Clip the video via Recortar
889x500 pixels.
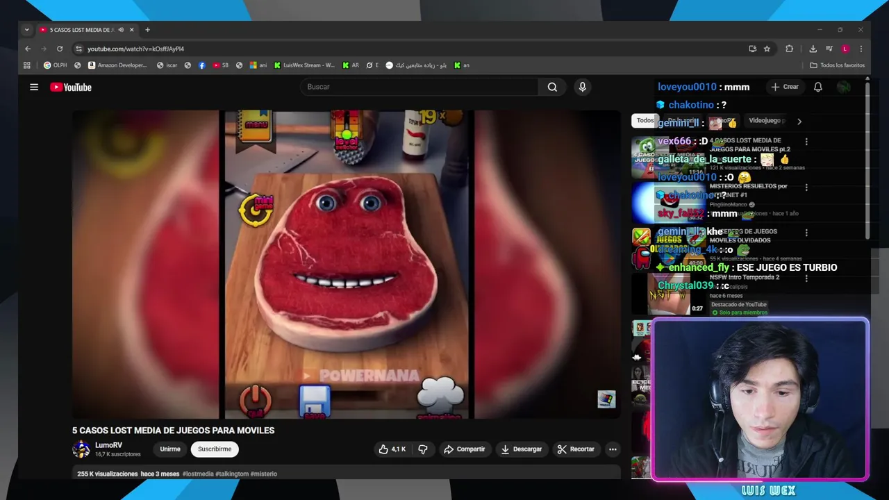tap(576, 449)
